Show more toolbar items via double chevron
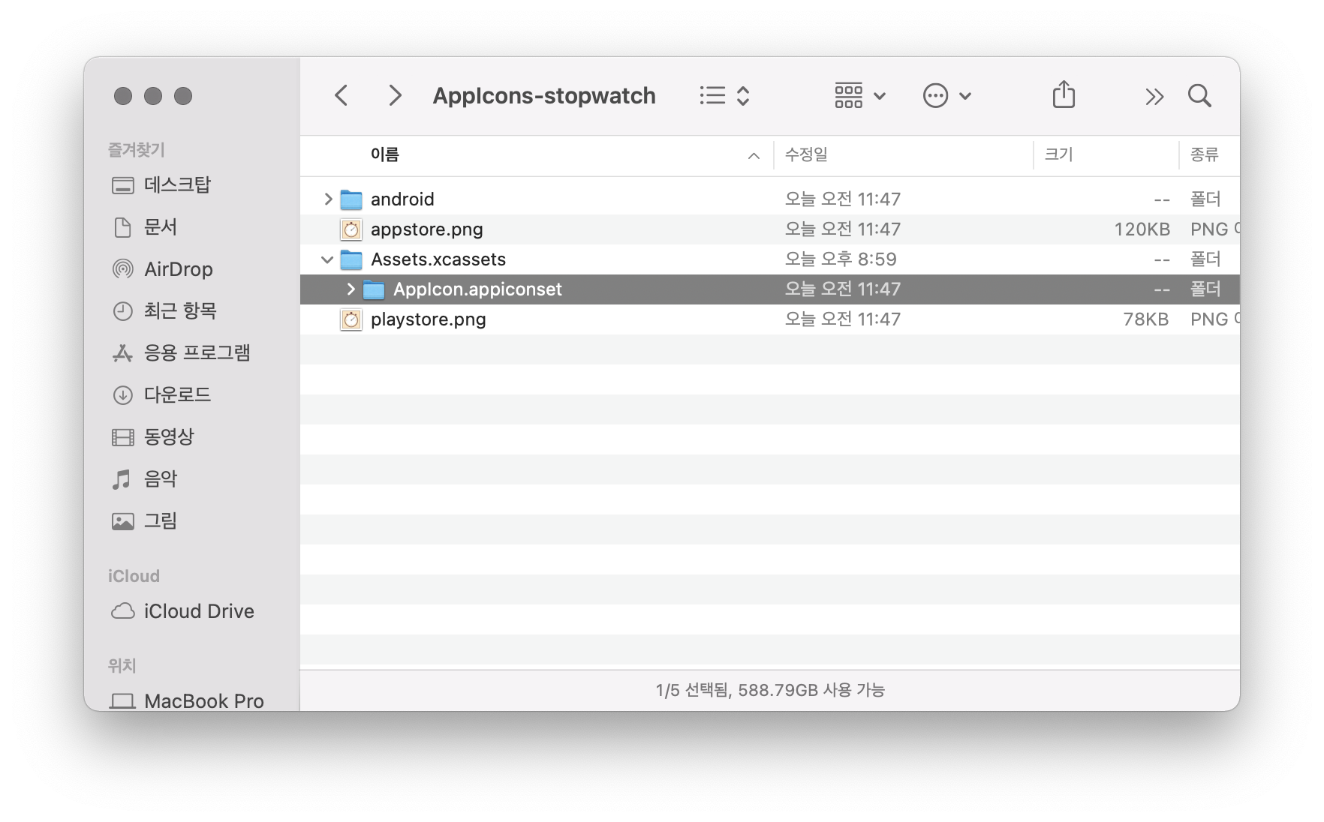1324x822 pixels. click(1154, 96)
